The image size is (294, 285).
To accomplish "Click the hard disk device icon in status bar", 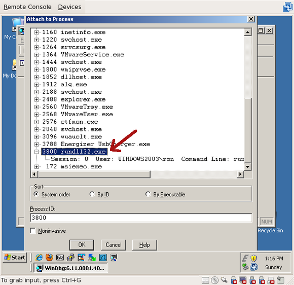I will (x=205, y=280).
